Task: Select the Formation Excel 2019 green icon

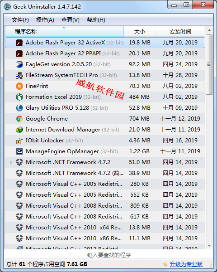Action: tap(19, 97)
